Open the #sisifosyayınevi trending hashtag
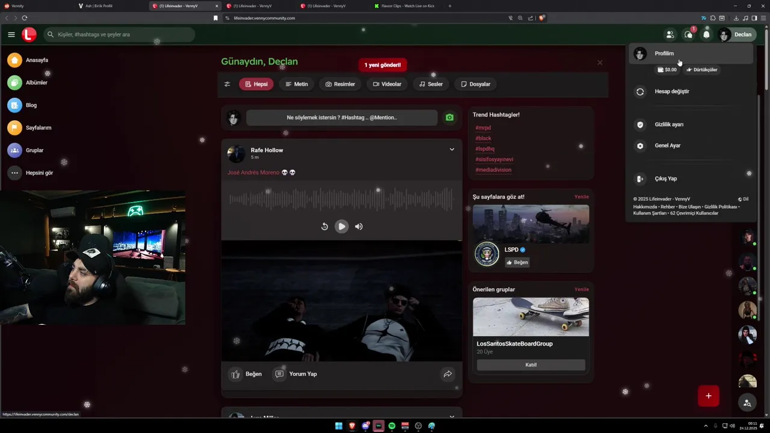Image resolution: width=770 pixels, height=433 pixels. 494,159
